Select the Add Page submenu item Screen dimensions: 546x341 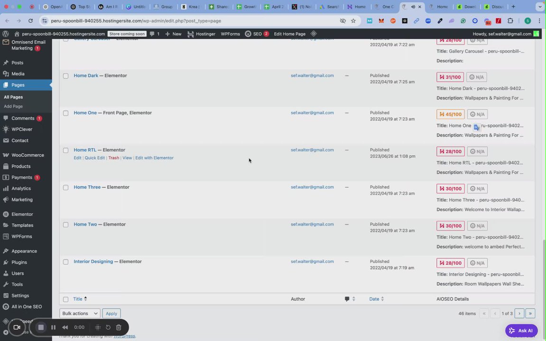pyautogui.click(x=13, y=107)
